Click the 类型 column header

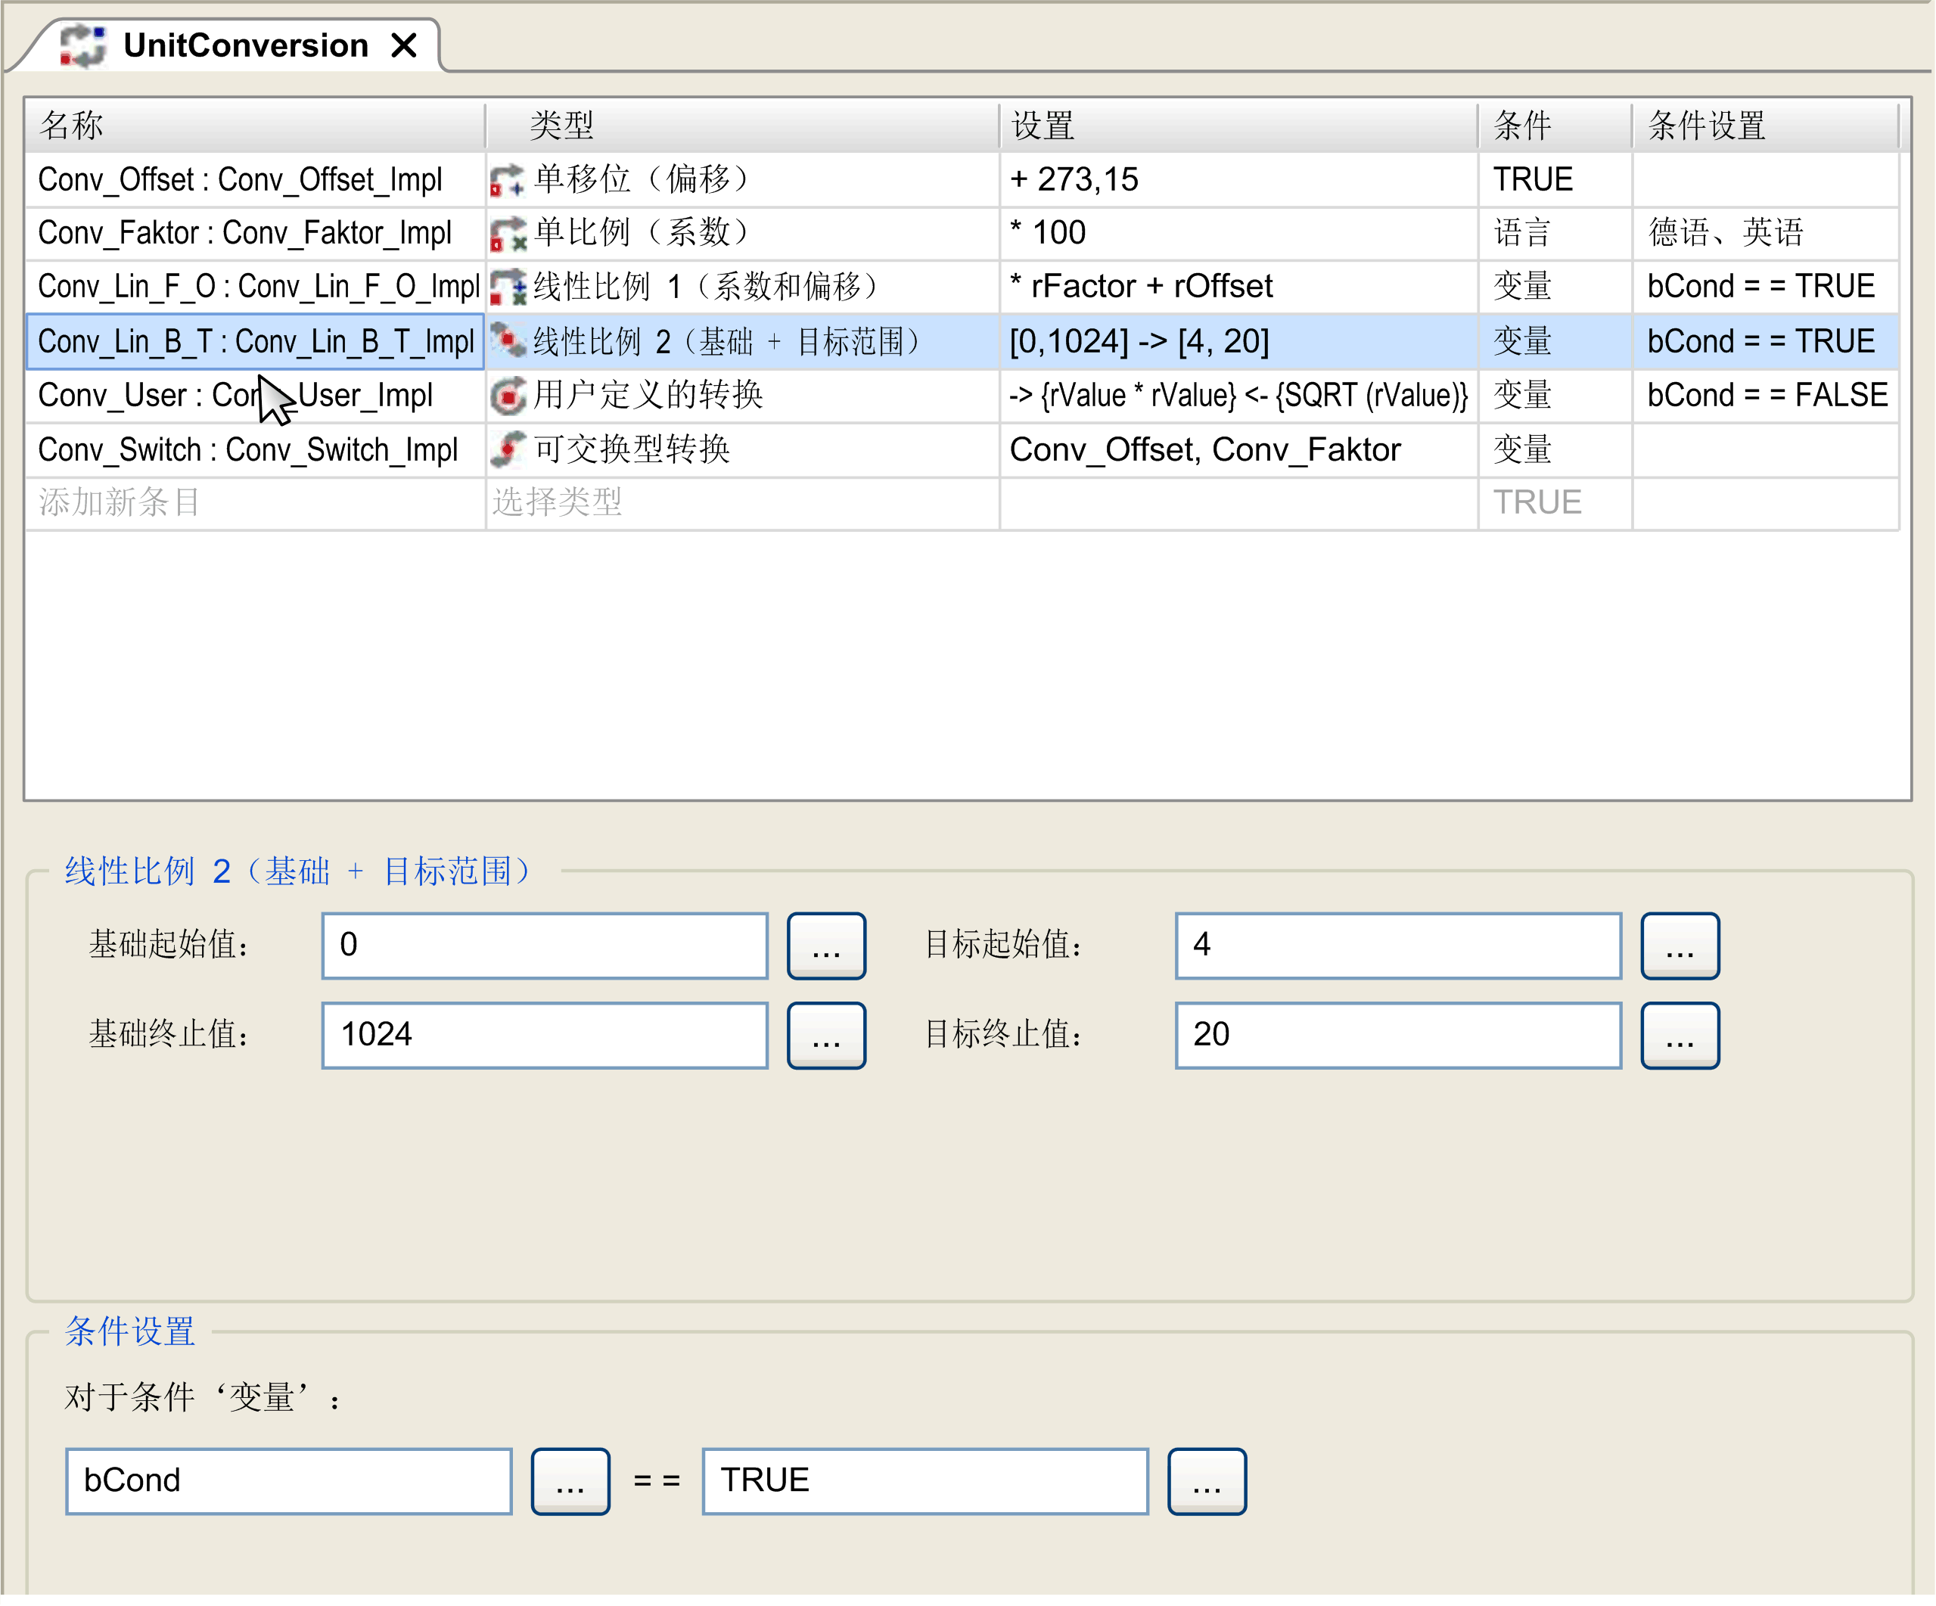(x=742, y=125)
